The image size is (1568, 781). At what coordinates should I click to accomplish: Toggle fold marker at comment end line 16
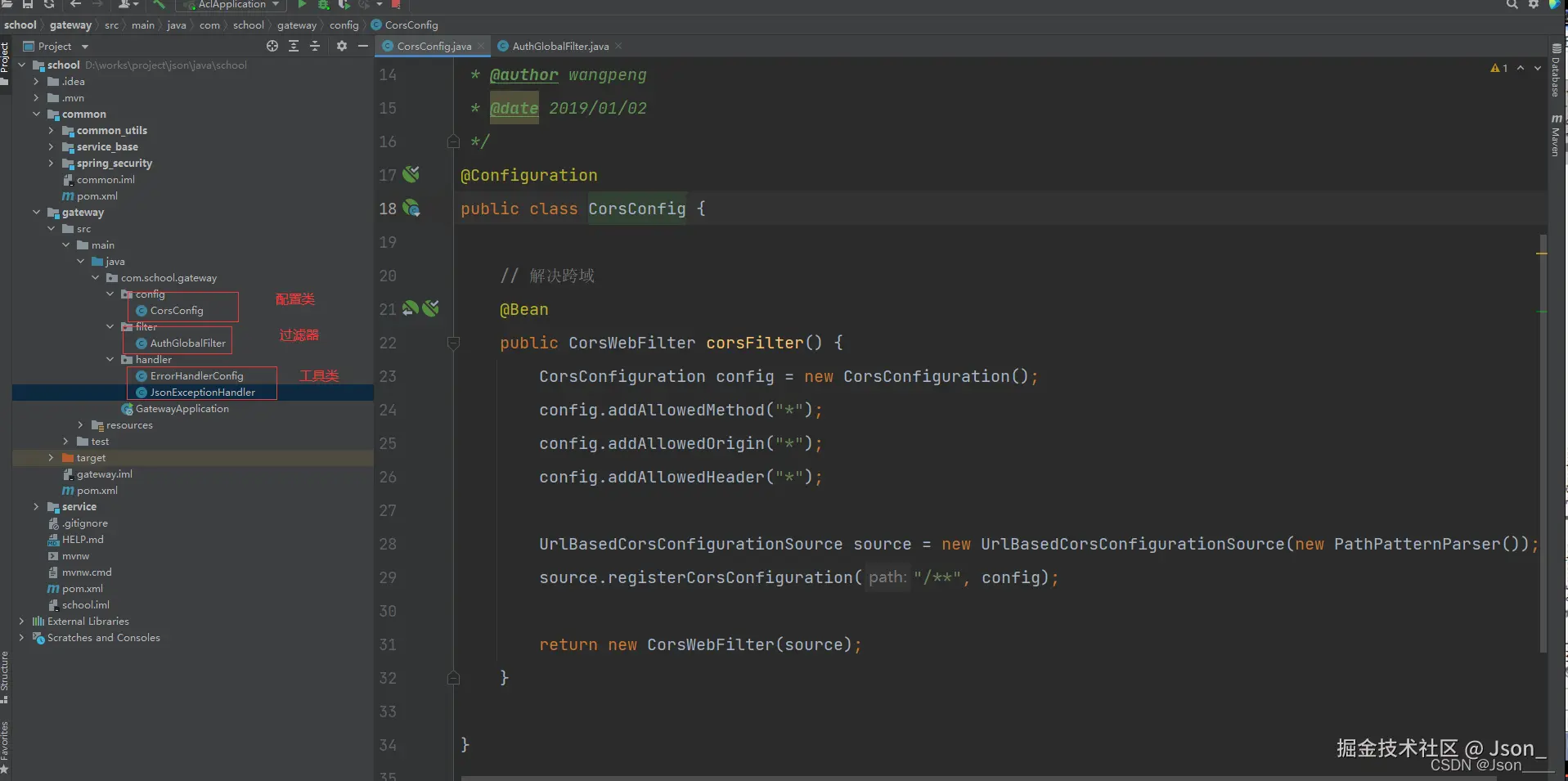click(x=453, y=141)
